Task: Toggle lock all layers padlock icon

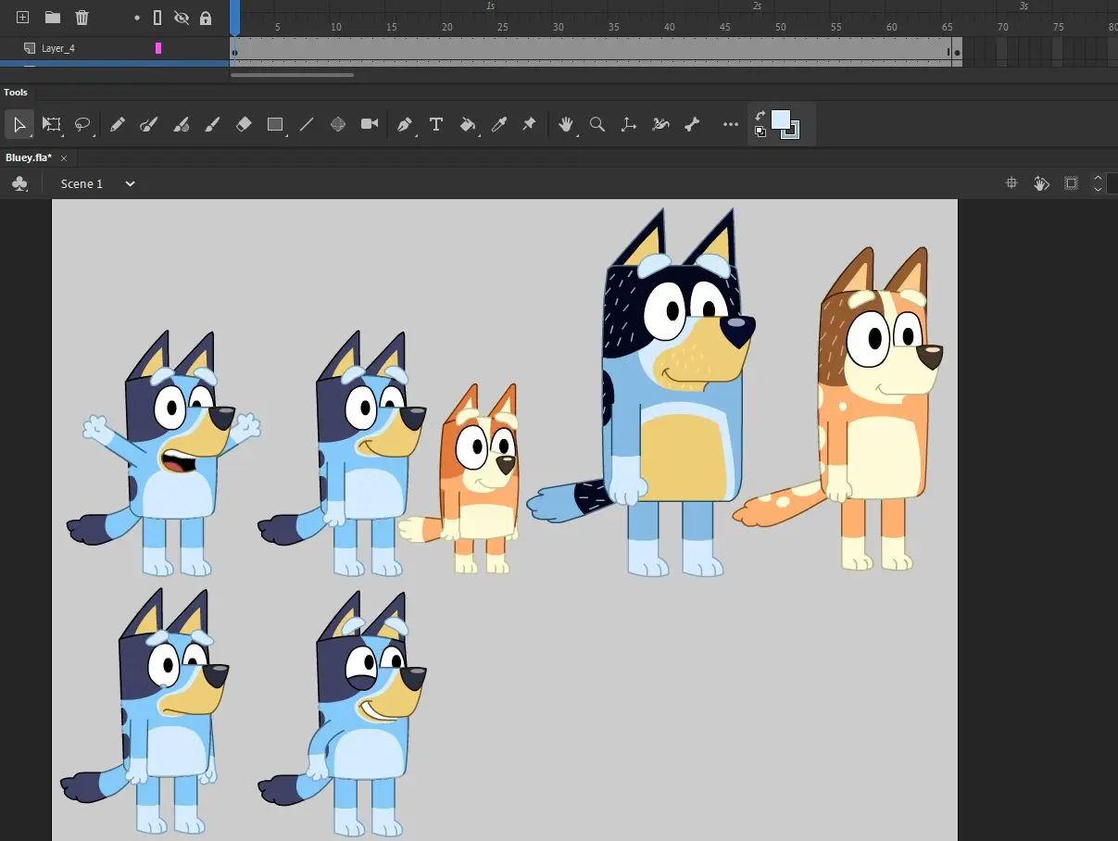Action: [206, 18]
